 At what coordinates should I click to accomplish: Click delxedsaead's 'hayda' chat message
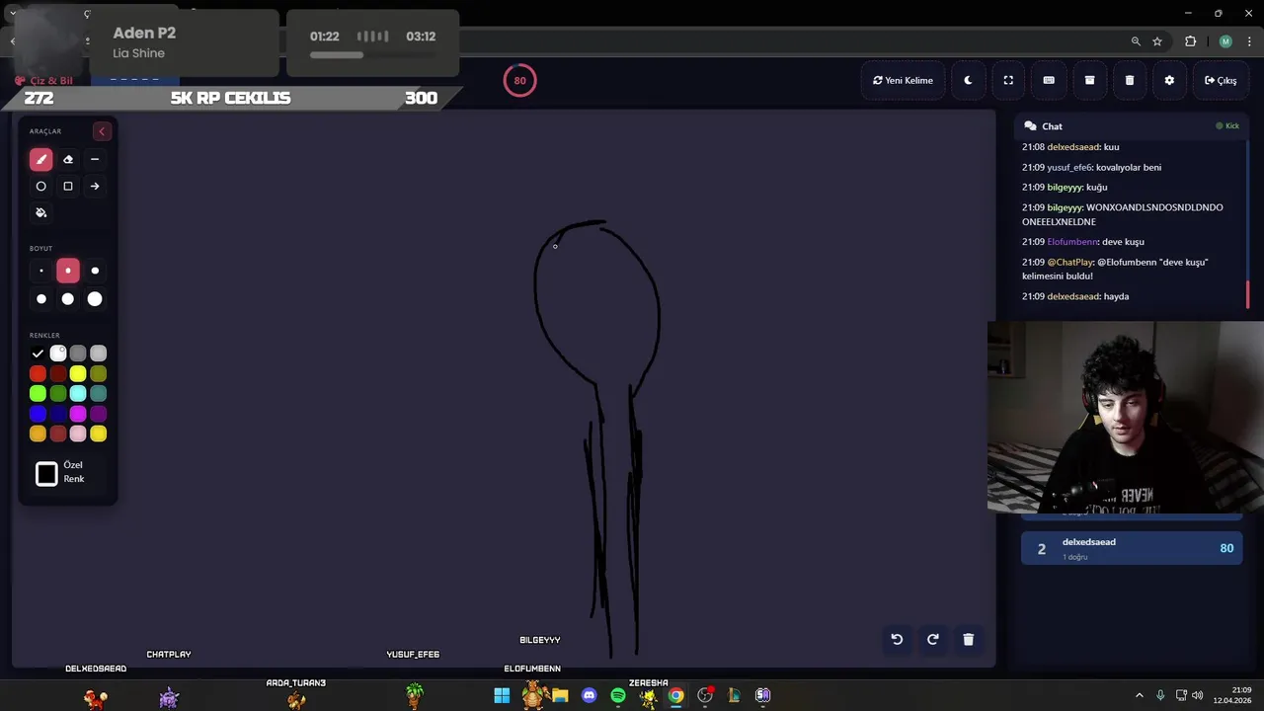click(1075, 296)
